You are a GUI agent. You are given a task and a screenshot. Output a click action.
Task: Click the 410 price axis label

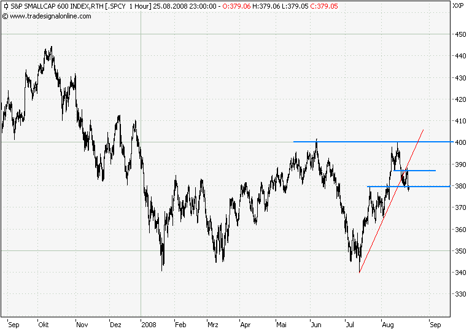[460, 121]
